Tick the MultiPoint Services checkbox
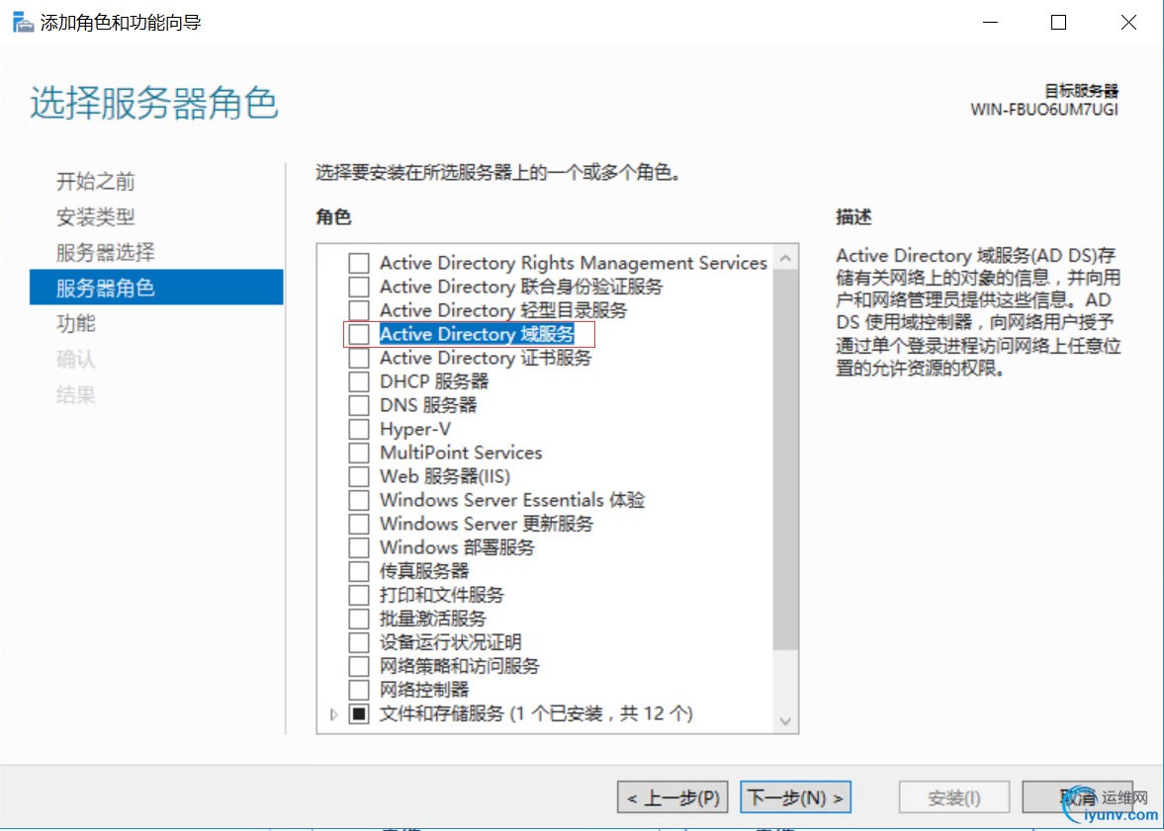The height and width of the screenshot is (831, 1164). pos(359,454)
